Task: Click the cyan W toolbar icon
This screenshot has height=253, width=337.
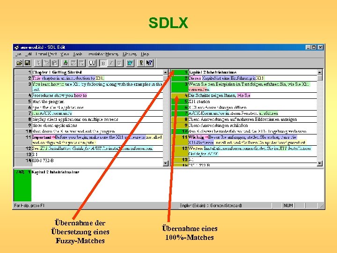Action: coord(130,63)
